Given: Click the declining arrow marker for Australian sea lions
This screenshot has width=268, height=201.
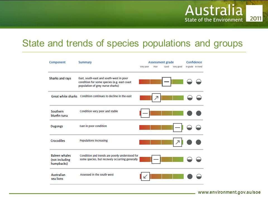Looking at the screenshot, I should point(145,176).
